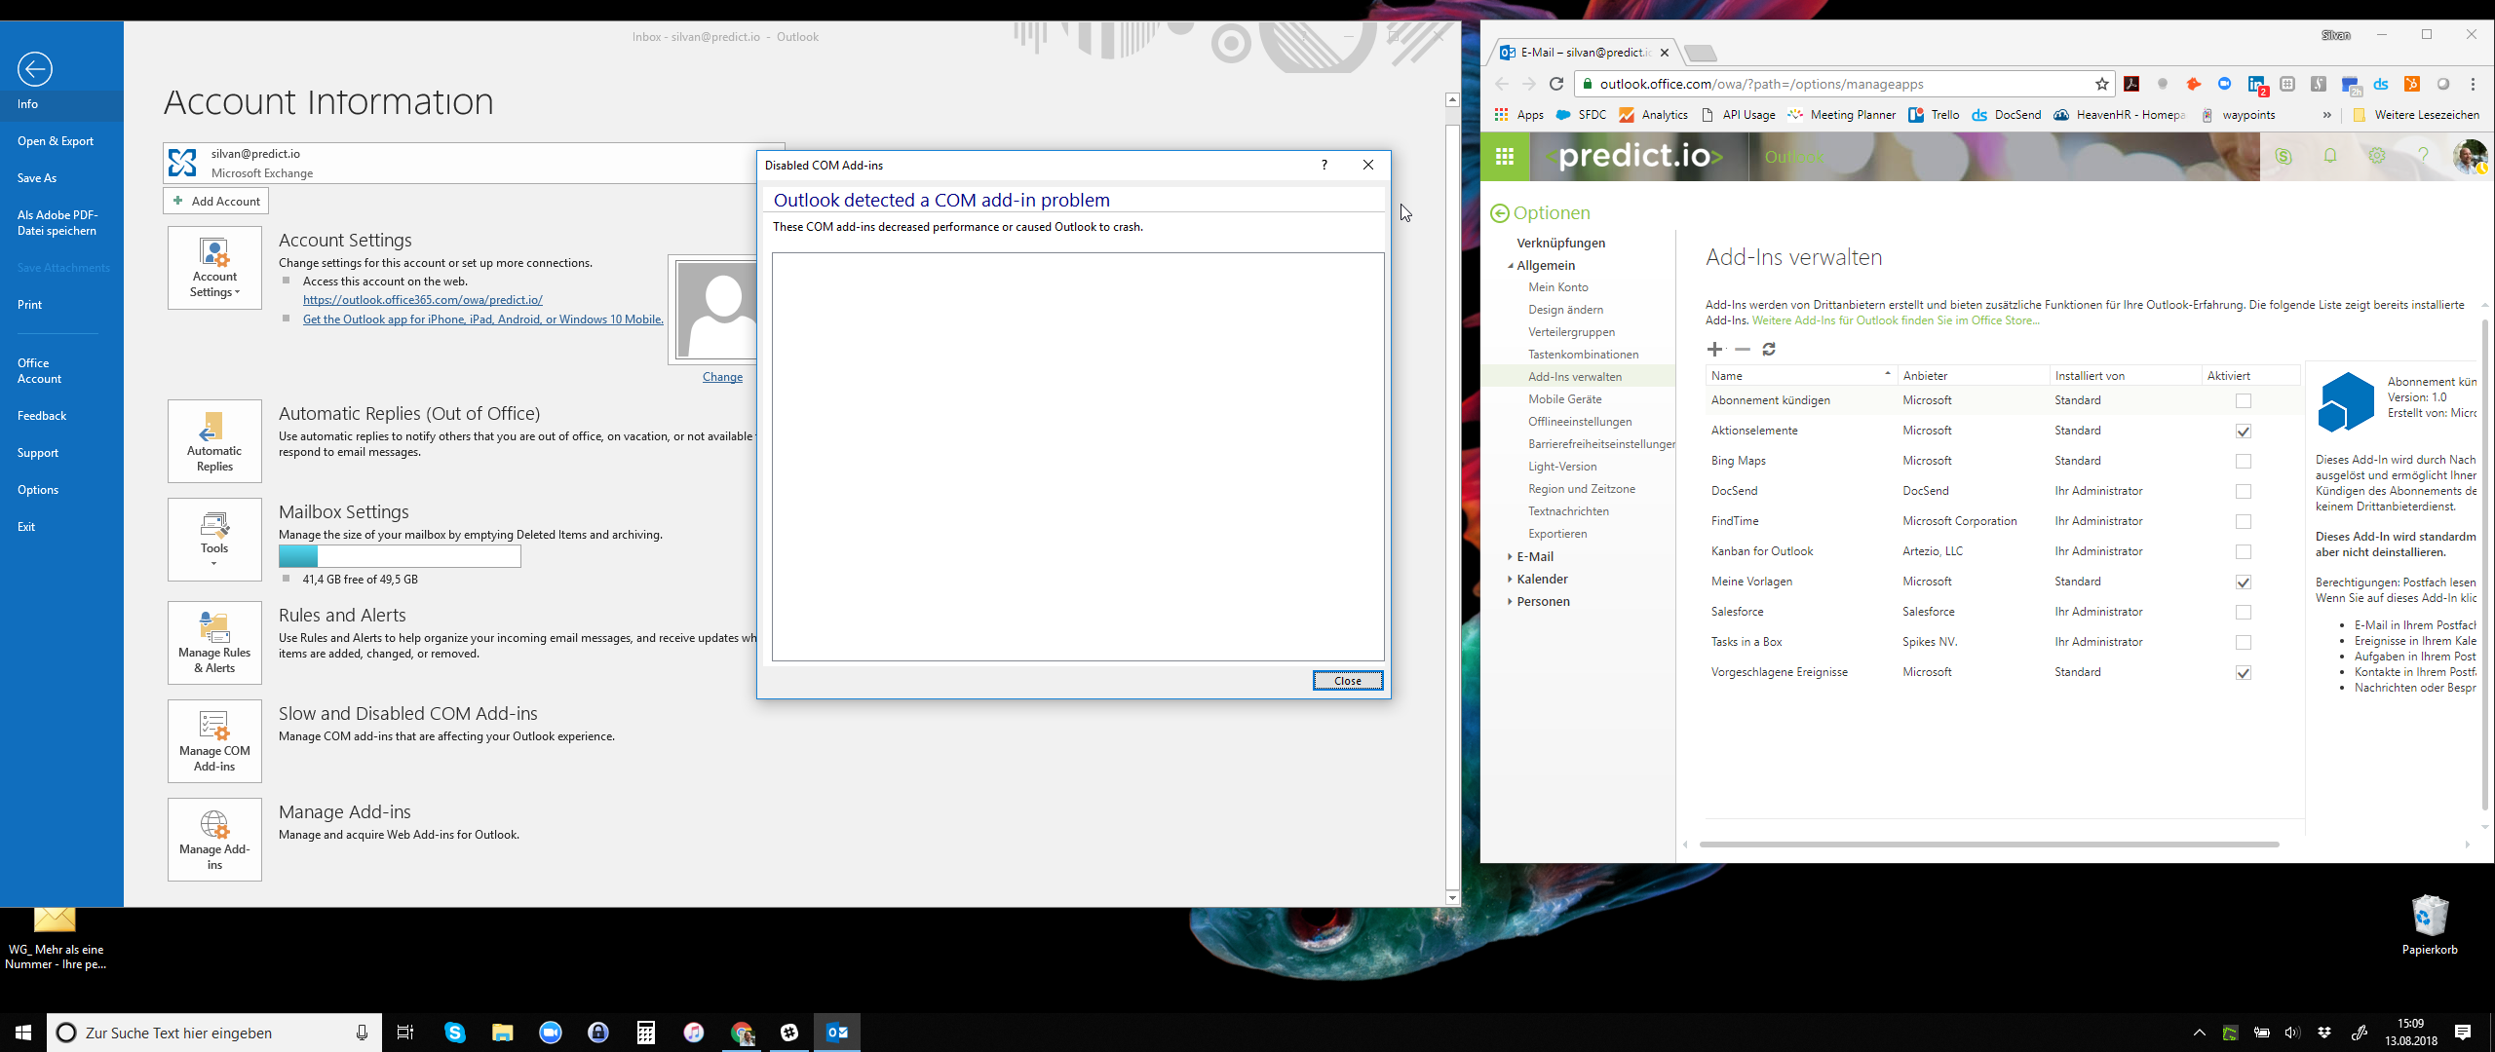Viewport: 2495px width, 1052px height.
Task: Open the Skype icon in OWA header
Action: click(2283, 156)
